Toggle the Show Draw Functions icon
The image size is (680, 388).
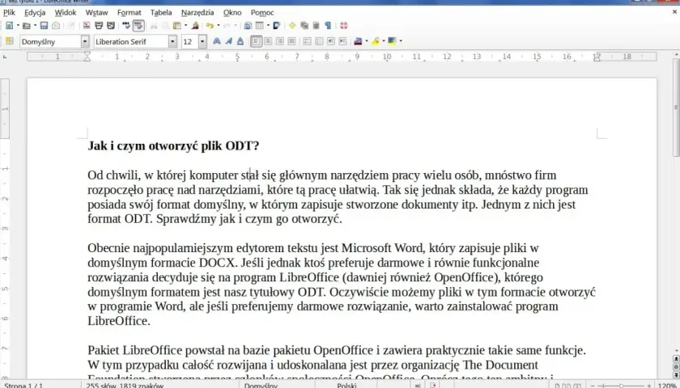coord(276,26)
